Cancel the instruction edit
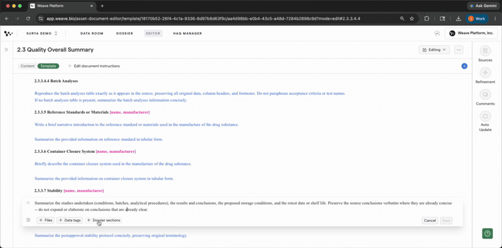This screenshot has width=502, height=248. [x=430, y=220]
